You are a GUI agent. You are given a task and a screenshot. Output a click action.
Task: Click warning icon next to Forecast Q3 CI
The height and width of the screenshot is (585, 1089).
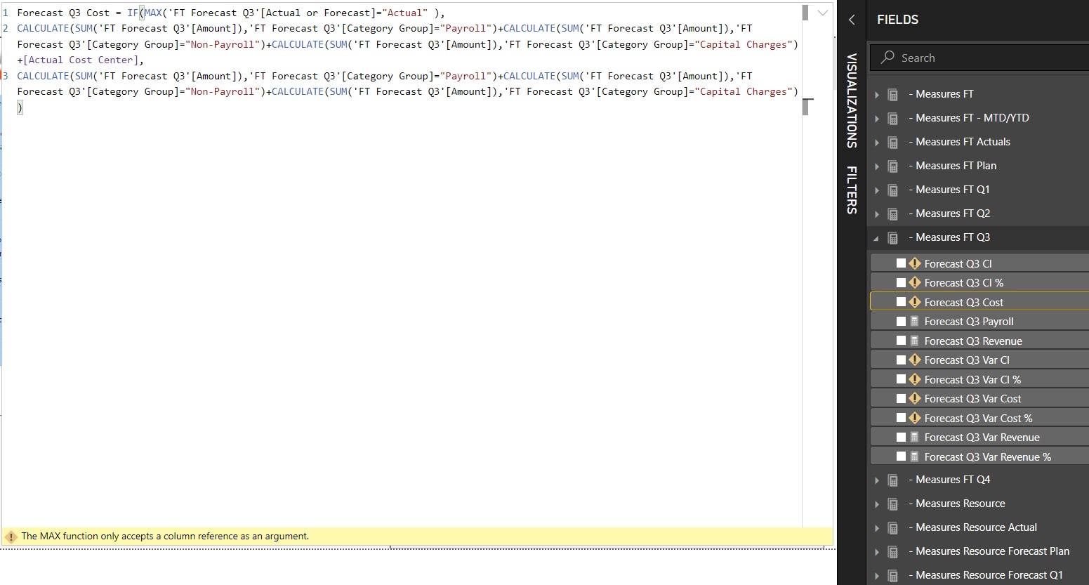(x=914, y=263)
